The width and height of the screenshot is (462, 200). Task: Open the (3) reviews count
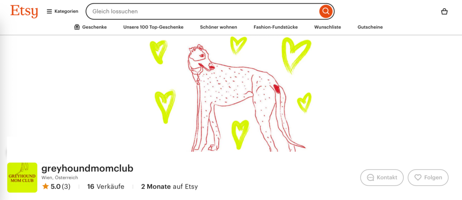coord(66,186)
